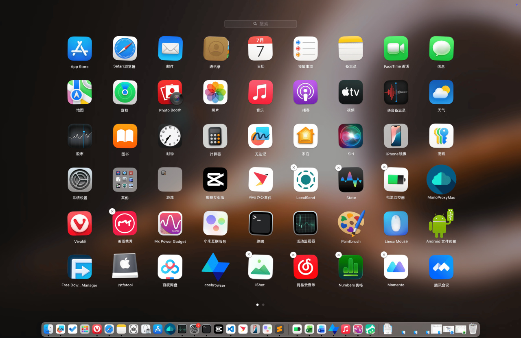521x338 pixels.
Task: Switch to the second Launchpad page dot
Action: [263, 305]
